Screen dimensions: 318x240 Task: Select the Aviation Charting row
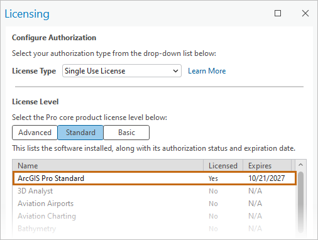click(155, 216)
